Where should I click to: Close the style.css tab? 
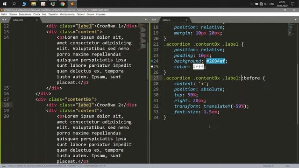[186, 20]
